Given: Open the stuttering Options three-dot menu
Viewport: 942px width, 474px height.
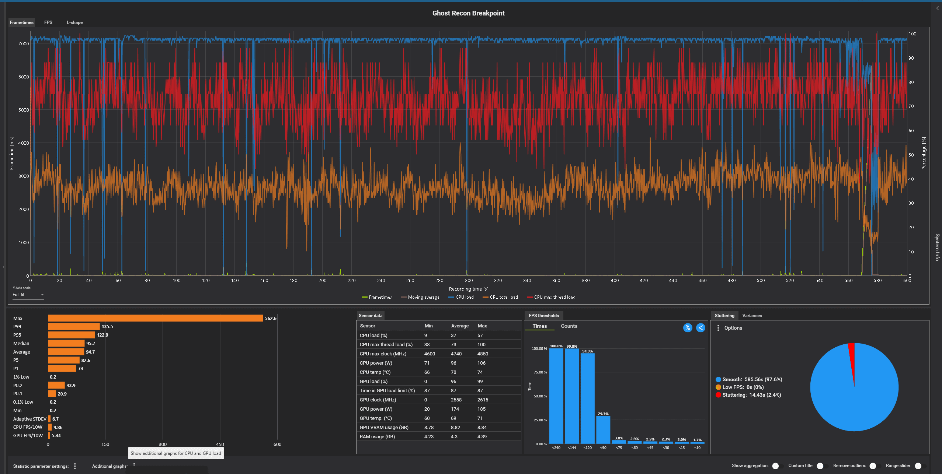Looking at the screenshot, I should click(718, 328).
